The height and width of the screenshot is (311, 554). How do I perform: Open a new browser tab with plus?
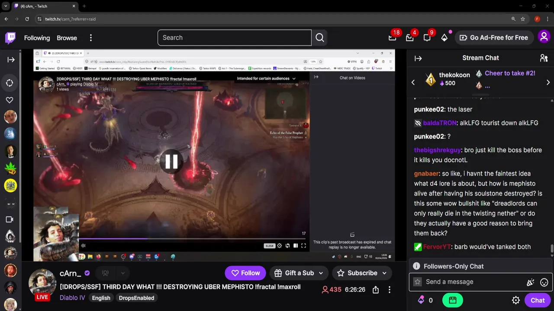[x=84, y=6]
